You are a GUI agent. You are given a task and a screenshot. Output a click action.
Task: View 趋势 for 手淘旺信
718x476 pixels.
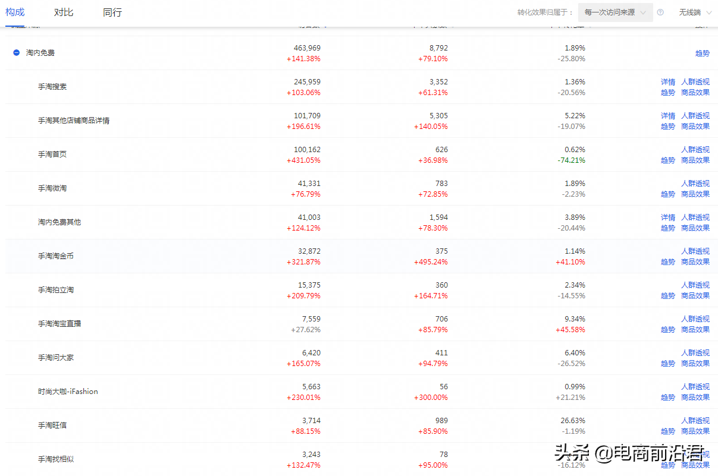(668, 431)
